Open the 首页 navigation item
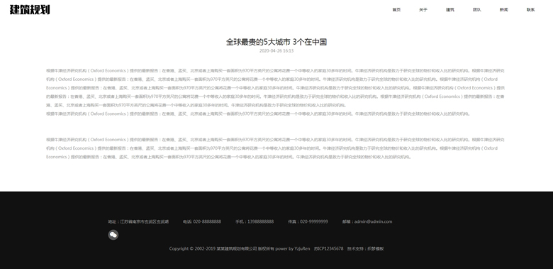This screenshot has width=553, height=269. (396, 10)
